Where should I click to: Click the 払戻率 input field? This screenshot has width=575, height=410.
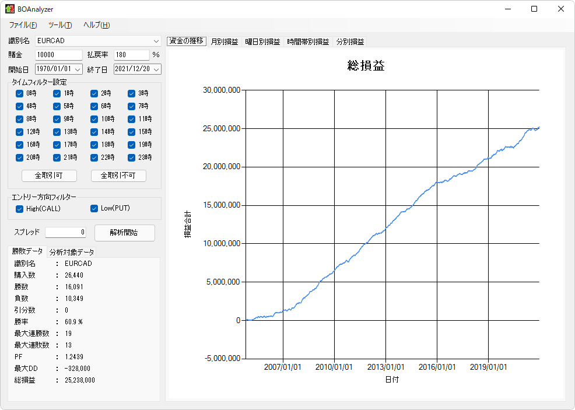[x=132, y=55]
